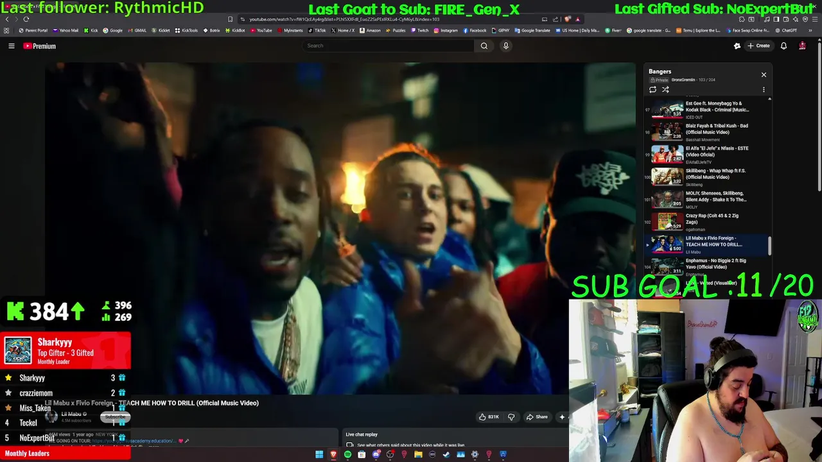Screen dimensions: 822x462
Task: Open Discord from taskbar
Action: [x=376, y=455]
